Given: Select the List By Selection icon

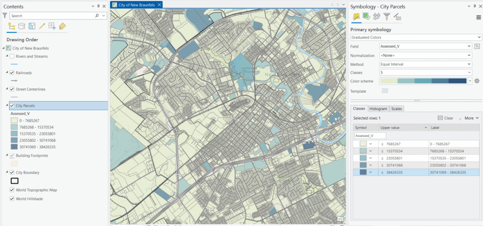Looking at the screenshot, I should (32, 26).
